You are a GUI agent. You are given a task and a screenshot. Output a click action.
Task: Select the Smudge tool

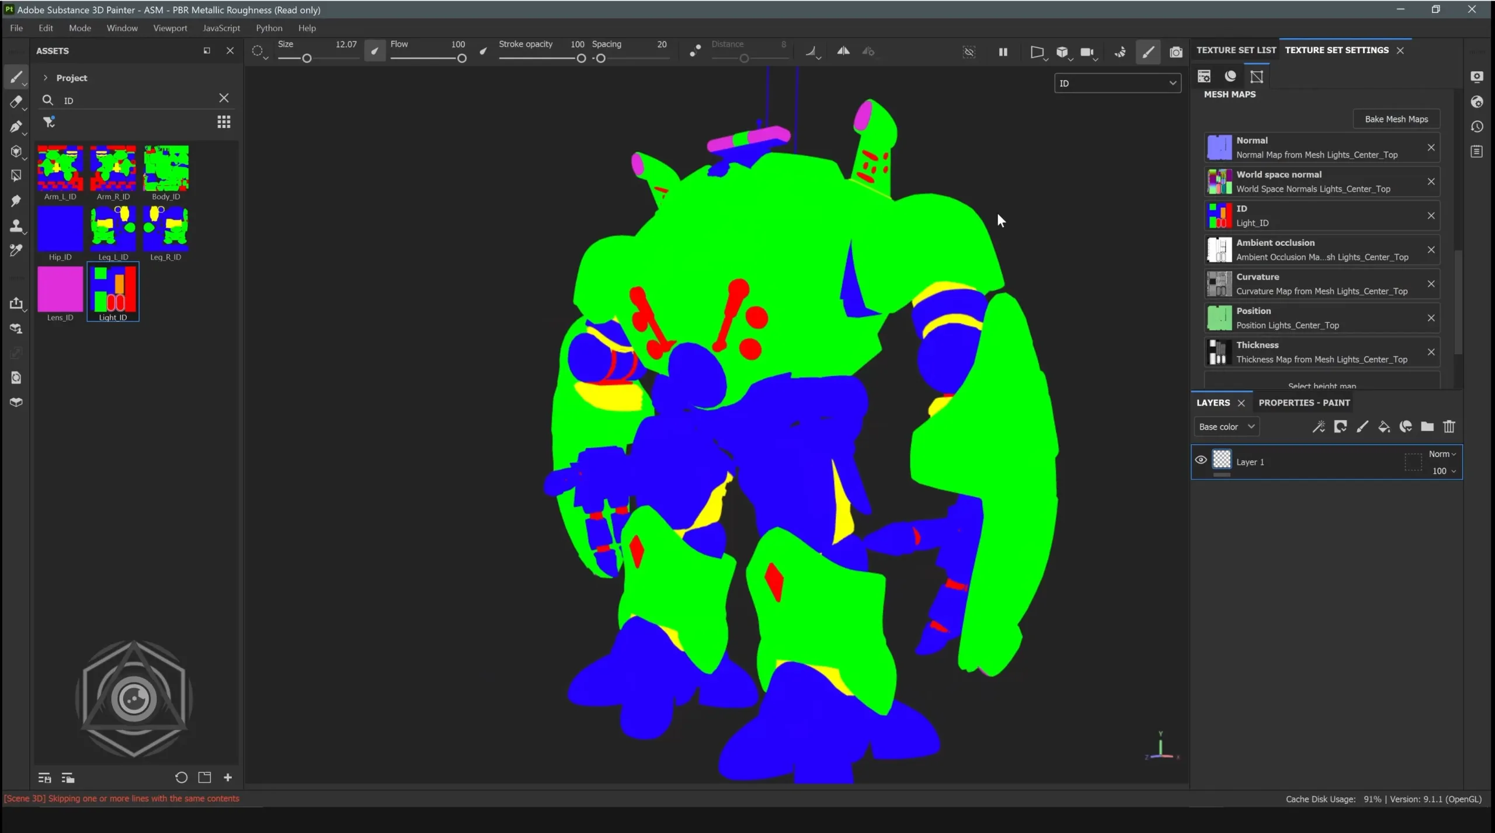[16, 201]
